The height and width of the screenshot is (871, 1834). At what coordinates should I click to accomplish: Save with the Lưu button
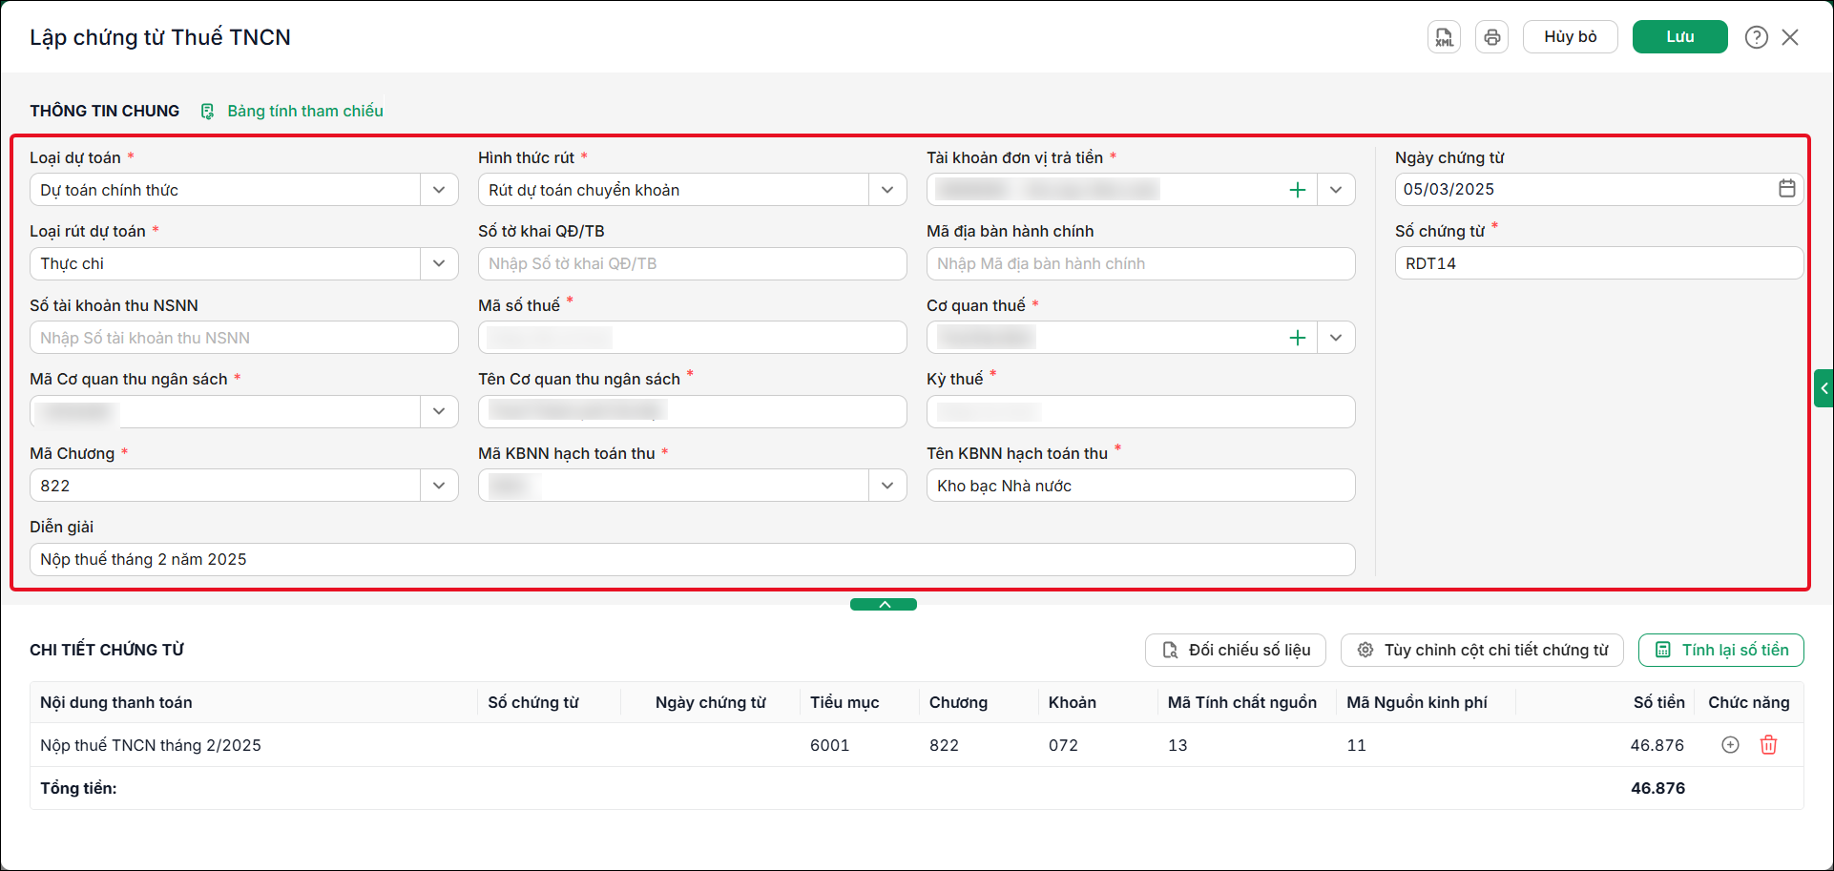click(x=1679, y=37)
